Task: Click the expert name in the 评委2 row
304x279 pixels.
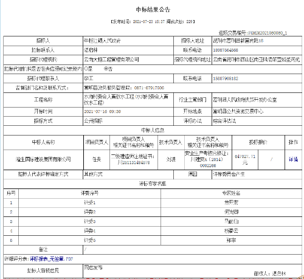Action: 231,212
